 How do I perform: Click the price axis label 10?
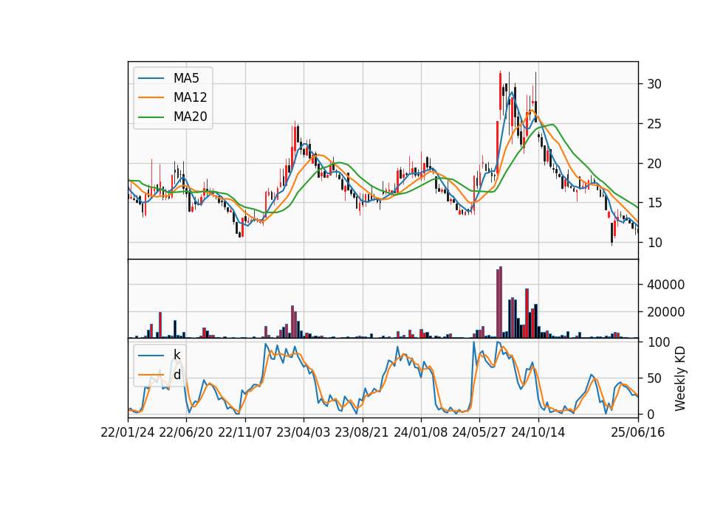(654, 243)
